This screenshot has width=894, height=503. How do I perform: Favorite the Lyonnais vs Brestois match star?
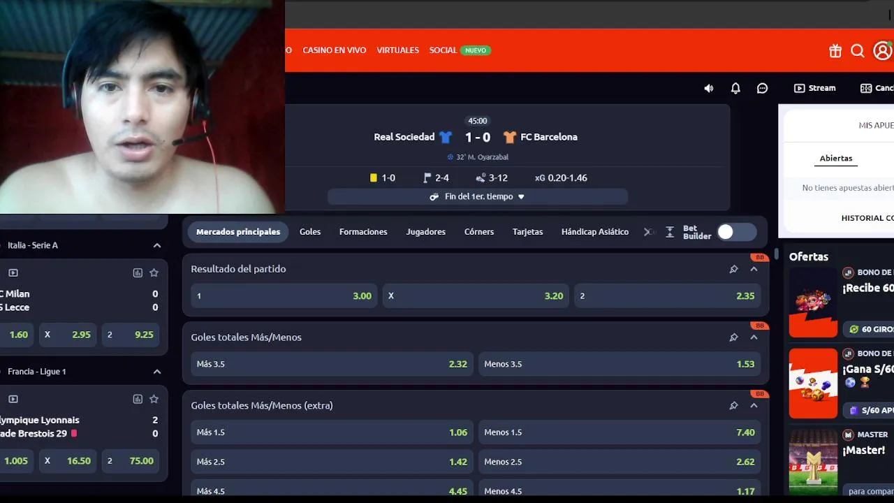pyautogui.click(x=154, y=399)
